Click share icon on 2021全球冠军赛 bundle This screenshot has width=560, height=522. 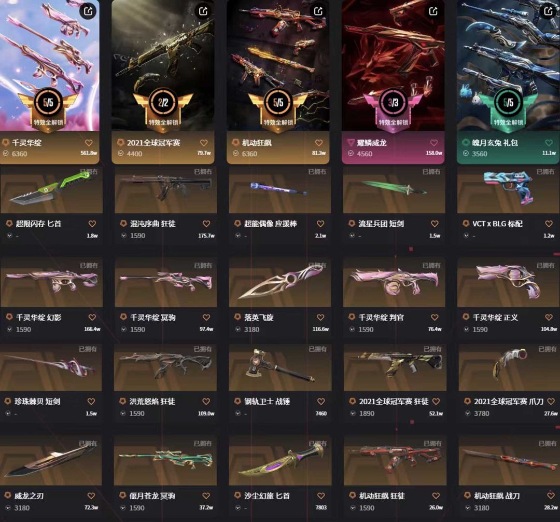(203, 11)
